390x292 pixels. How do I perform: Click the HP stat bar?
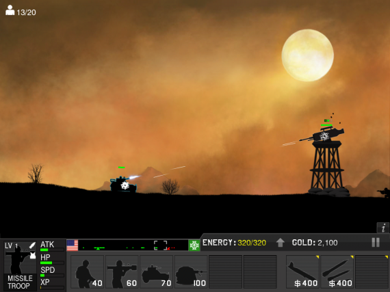[52, 263]
